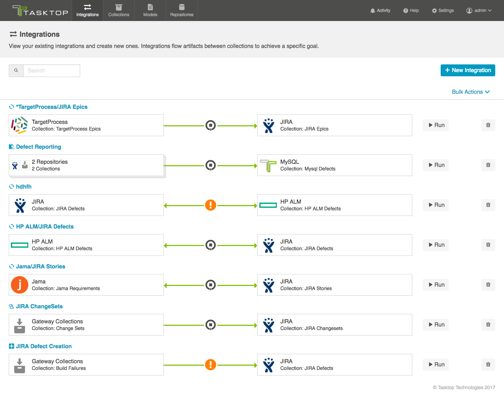Select the Jama Requirements collection card
Image resolution: width=504 pixels, height=393 pixels.
[86, 285]
